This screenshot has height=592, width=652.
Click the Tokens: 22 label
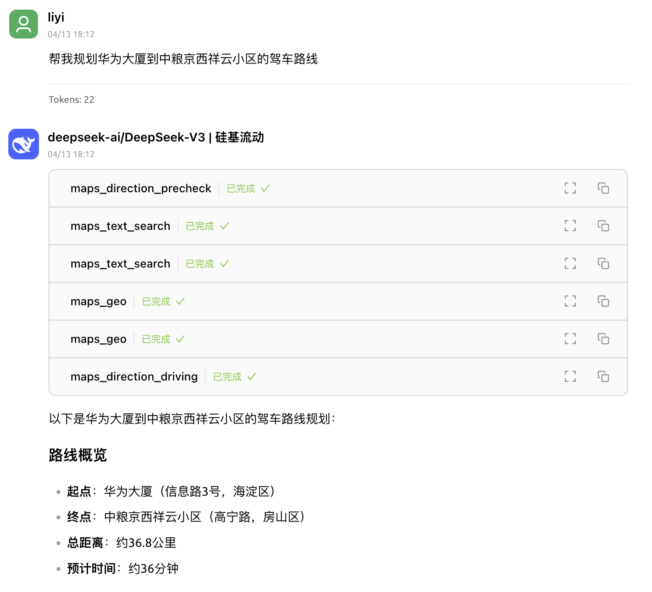[71, 99]
